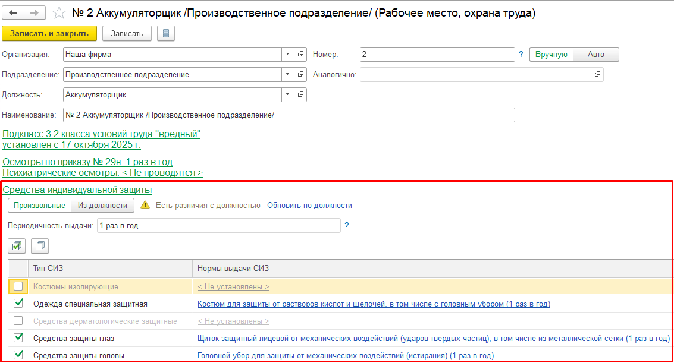
Task: Uncheck the Средства защиты глаз checkbox
Action: pyautogui.click(x=18, y=338)
